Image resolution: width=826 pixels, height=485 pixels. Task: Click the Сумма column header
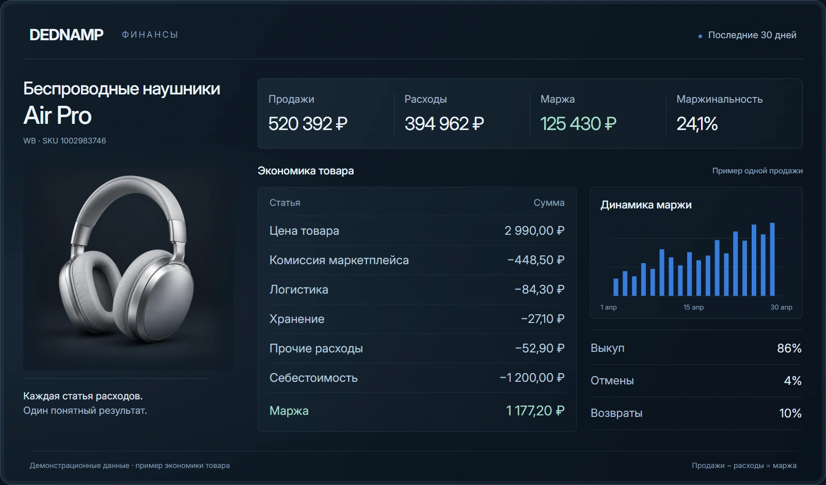tap(549, 203)
